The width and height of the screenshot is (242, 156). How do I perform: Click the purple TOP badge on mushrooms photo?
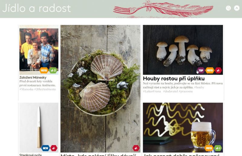pos(201,70)
